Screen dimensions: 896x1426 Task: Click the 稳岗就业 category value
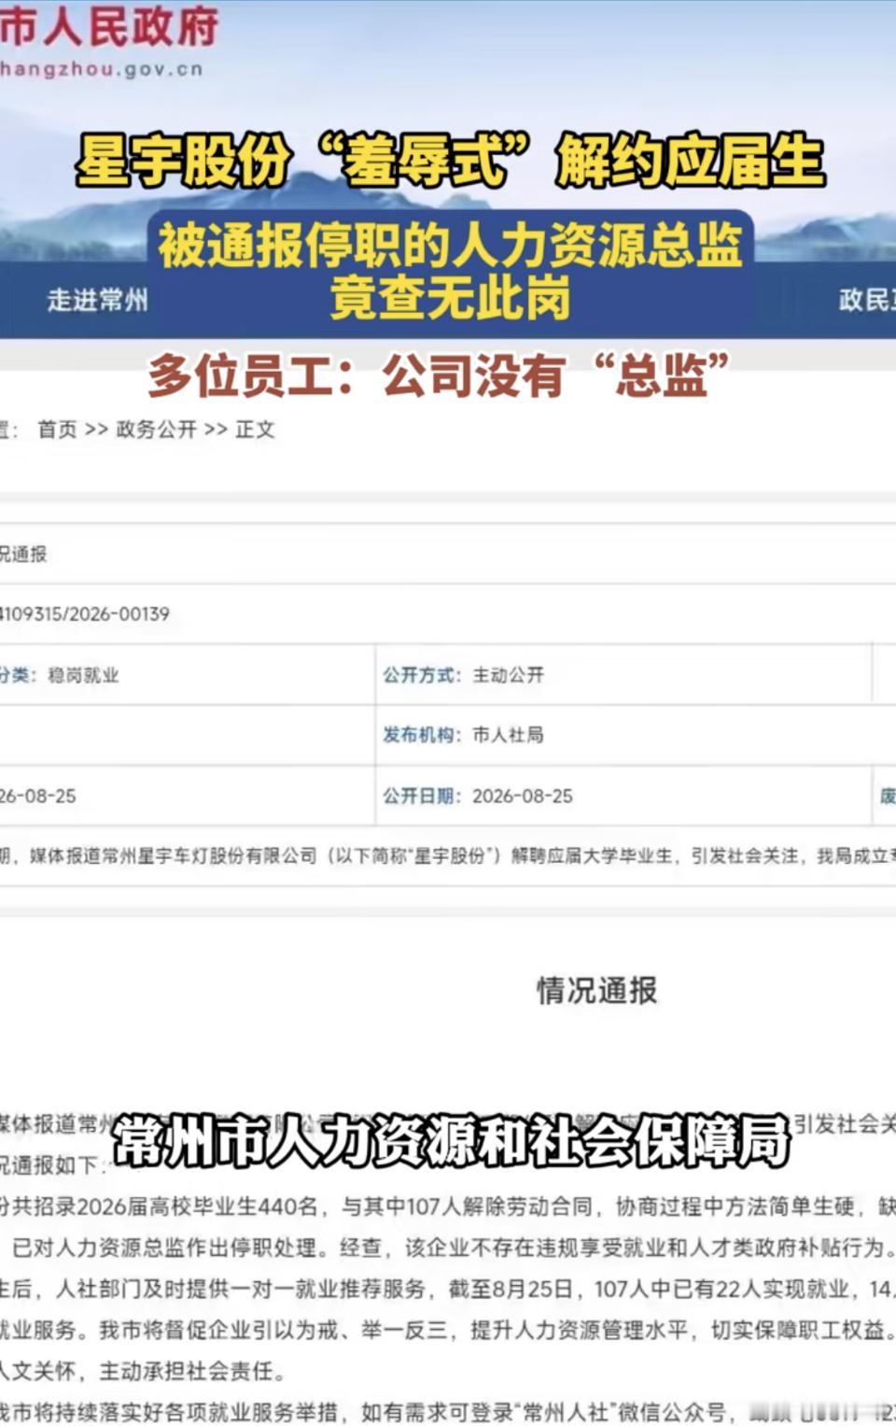[83, 675]
